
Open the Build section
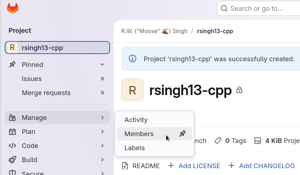pyautogui.click(x=57, y=160)
